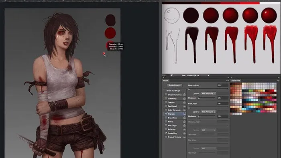
Task: Switch to the Brush panel tab
Action: point(166,81)
